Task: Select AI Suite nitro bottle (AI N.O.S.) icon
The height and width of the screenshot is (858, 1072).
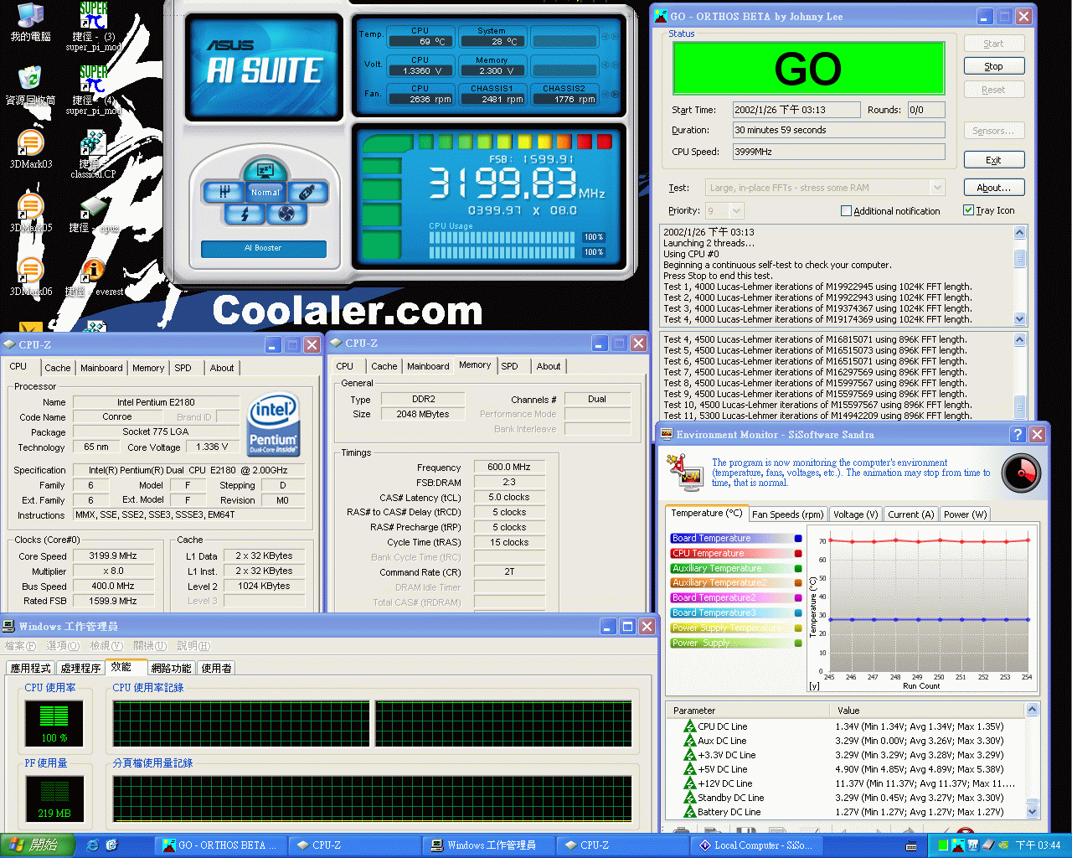Action: 307,192
